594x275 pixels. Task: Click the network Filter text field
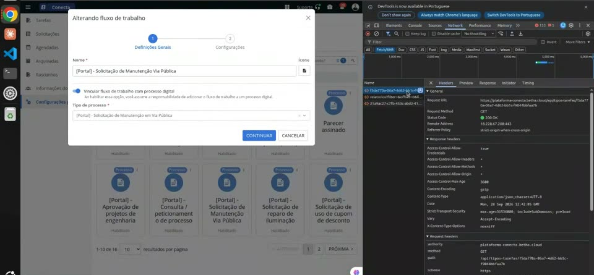pos(452,42)
